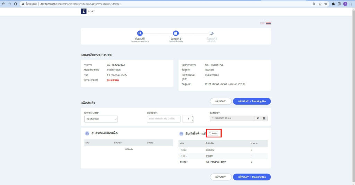This screenshot has height=185, width=355.
Task: Increase product quantity with up arrow
Action: [192, 117]
